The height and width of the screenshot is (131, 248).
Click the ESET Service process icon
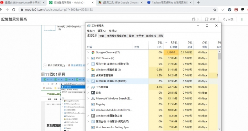pyautogui.click(x=93, y=58)
